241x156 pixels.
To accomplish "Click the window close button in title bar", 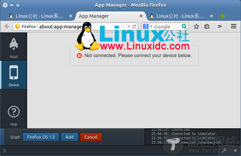I will (x=5, y=5).
